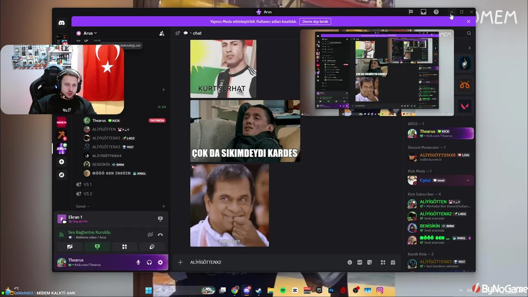Toggle microphone mute for Thearus
528x297 pixels.
click(x=138, y=262)
